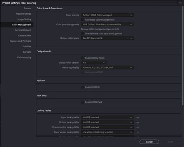Check Use separate color space and gamma

(x=82, y=33)
